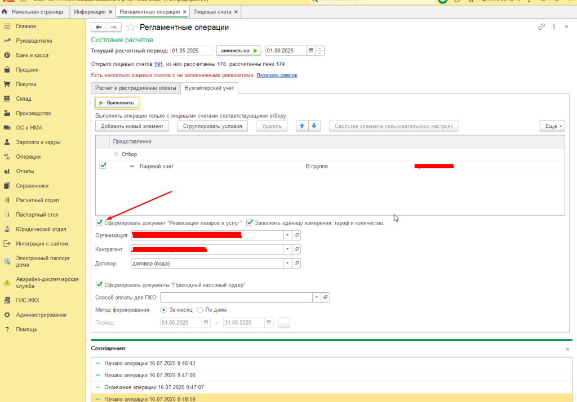Click the copy link icon
Viewport: 577px width, 402px height.
[x=542, y=27]
